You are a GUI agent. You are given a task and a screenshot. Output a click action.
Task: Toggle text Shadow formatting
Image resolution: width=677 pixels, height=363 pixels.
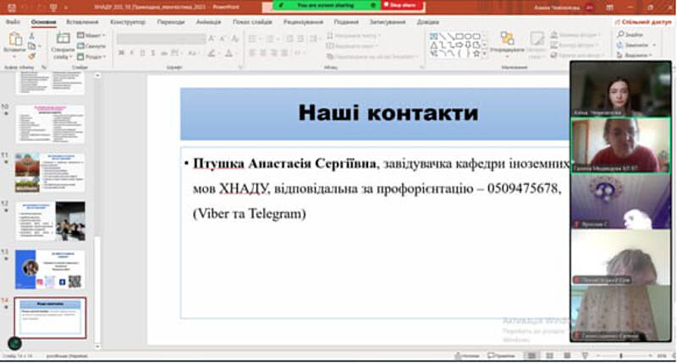[x=153, y=53]
